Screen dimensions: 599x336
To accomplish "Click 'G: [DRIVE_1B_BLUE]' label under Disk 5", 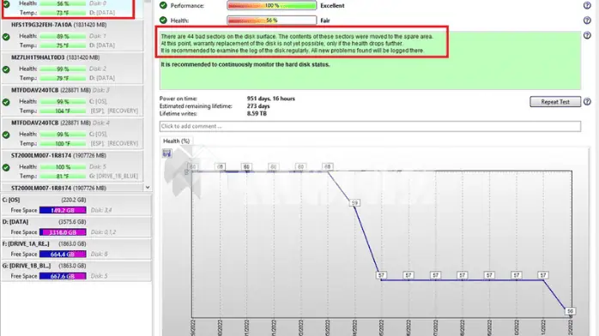I will coord(114,177).
